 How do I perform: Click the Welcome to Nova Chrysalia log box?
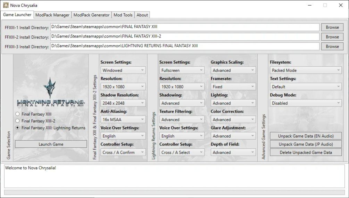(x=174, y=176)
